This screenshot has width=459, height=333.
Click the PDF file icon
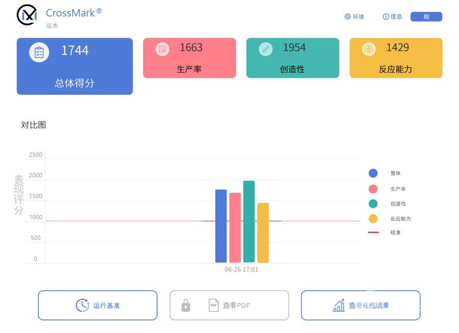point(213,305)
